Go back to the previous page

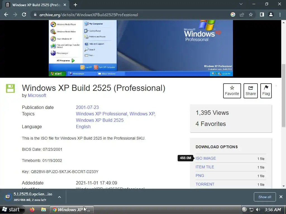(x=6, y=14)
